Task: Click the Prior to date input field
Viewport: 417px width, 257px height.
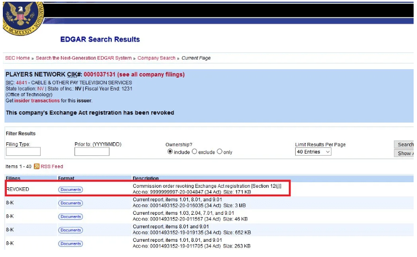Action: (x=93, y=152)
